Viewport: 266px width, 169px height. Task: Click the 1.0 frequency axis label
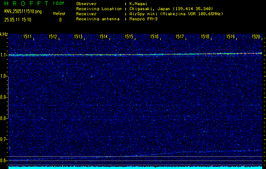(3, 76)
